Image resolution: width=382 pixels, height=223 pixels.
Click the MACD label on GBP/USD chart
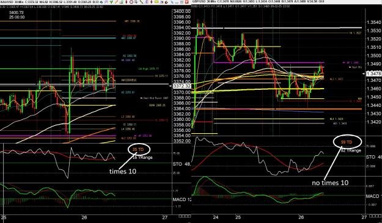[x=372, y=196]
